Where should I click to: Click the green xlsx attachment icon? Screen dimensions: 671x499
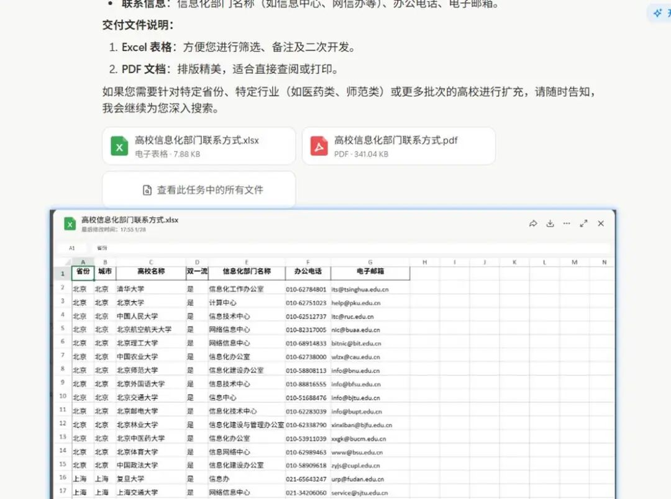[119, 146]
